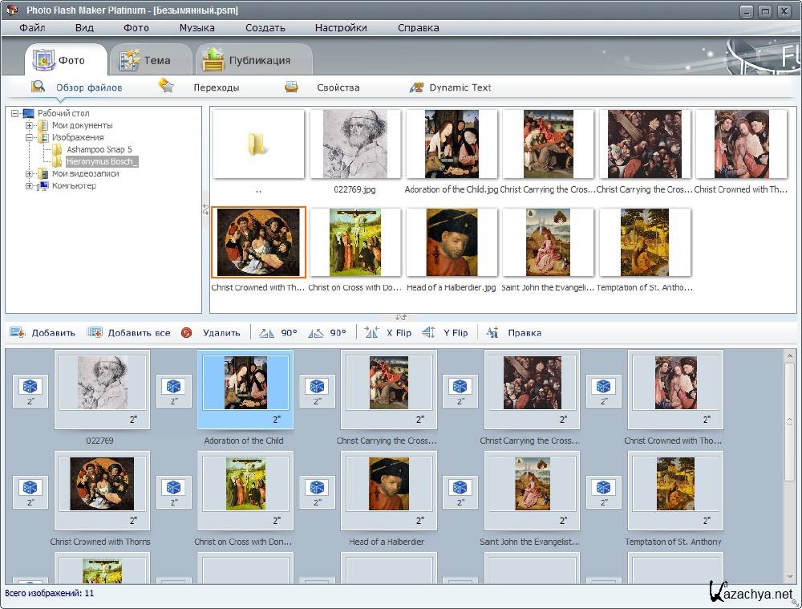The image size is (802, 609).
Task: Click transition cube before 022769 slide
Action: click(x=30, y=391)
